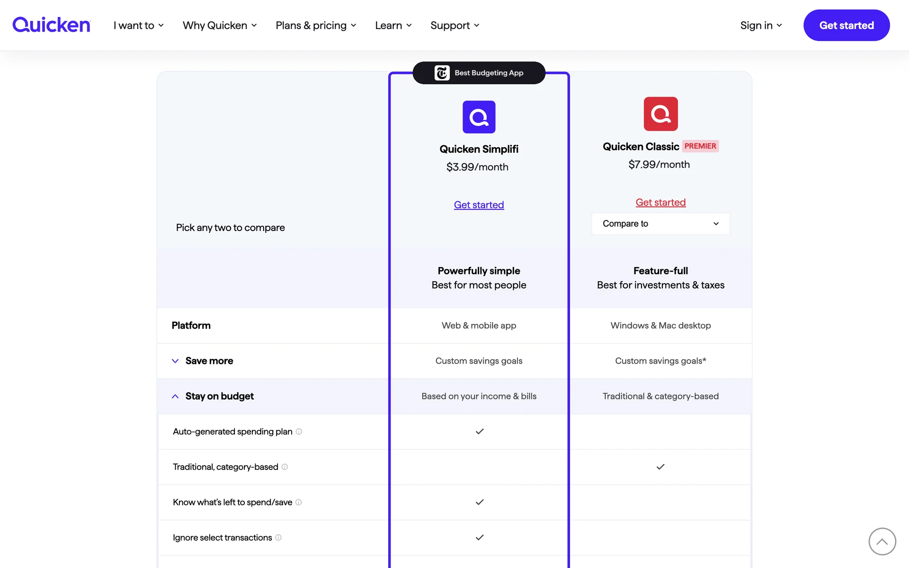Click the purple Quicken Simplifi app icon

tap(479, 117)
